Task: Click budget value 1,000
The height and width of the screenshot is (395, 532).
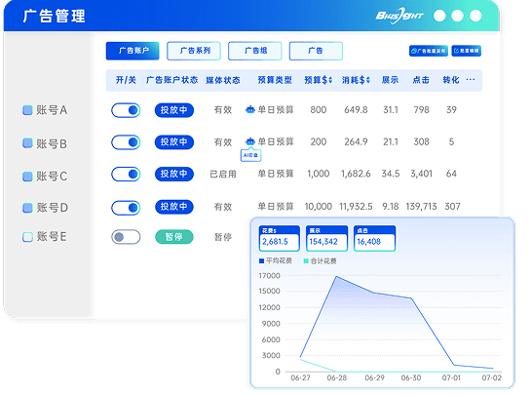Action: (x=319, y=174)
